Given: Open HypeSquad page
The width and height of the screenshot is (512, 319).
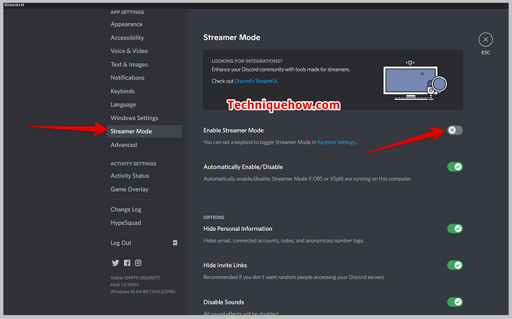Looking at the screenshot, I should [126, 222].
